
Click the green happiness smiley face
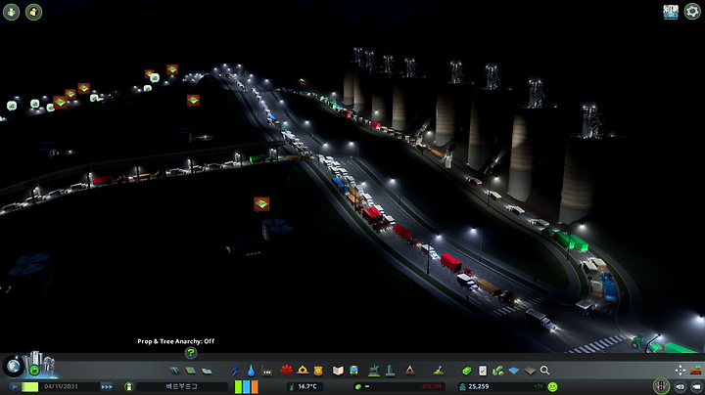[x=552, y=386]
